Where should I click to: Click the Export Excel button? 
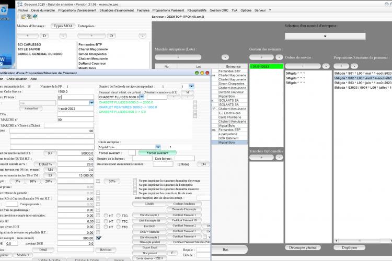149,247
